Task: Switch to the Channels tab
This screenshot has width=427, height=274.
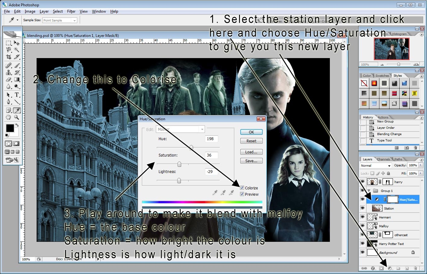Action: 383,159
